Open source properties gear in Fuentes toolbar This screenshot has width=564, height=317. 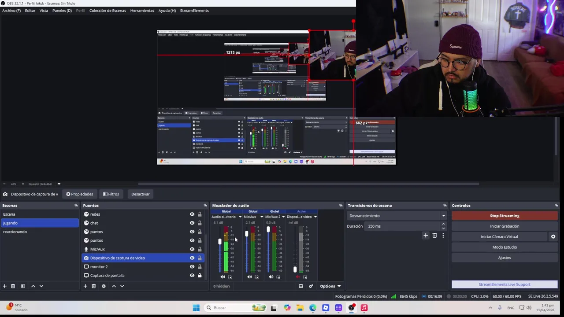click(104, 286)
